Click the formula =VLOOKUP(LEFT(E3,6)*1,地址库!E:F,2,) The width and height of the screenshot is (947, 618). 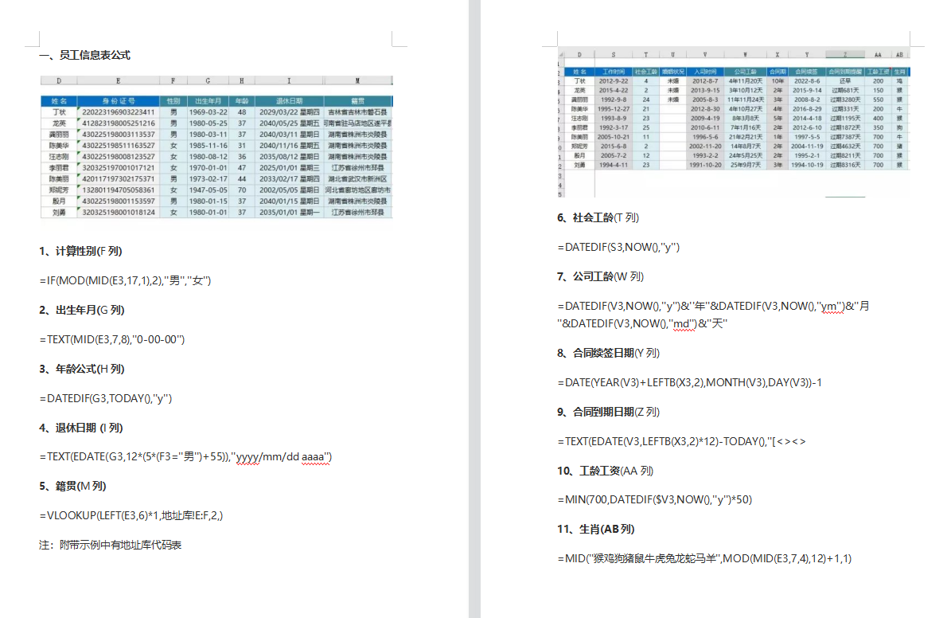(131, 516)
